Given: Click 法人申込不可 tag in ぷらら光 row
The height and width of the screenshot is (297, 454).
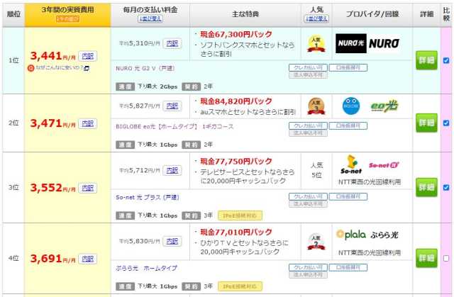Looking at the screenshot, I should point(308,274).
